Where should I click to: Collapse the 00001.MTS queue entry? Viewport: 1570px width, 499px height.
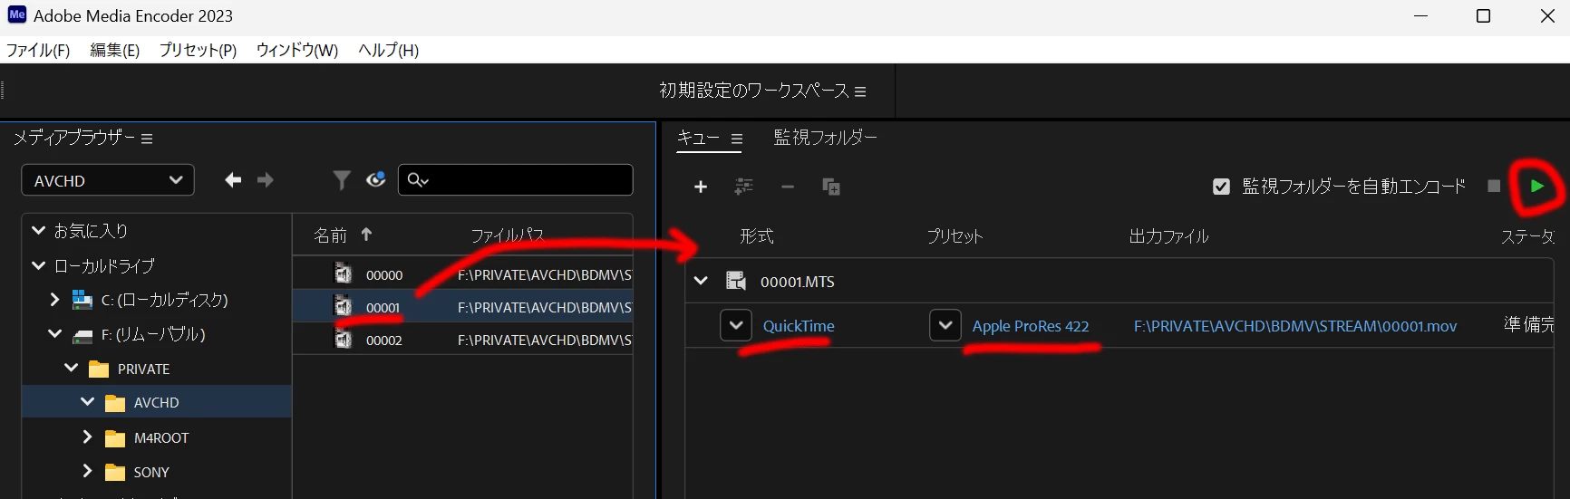click(x=701, y=281)
